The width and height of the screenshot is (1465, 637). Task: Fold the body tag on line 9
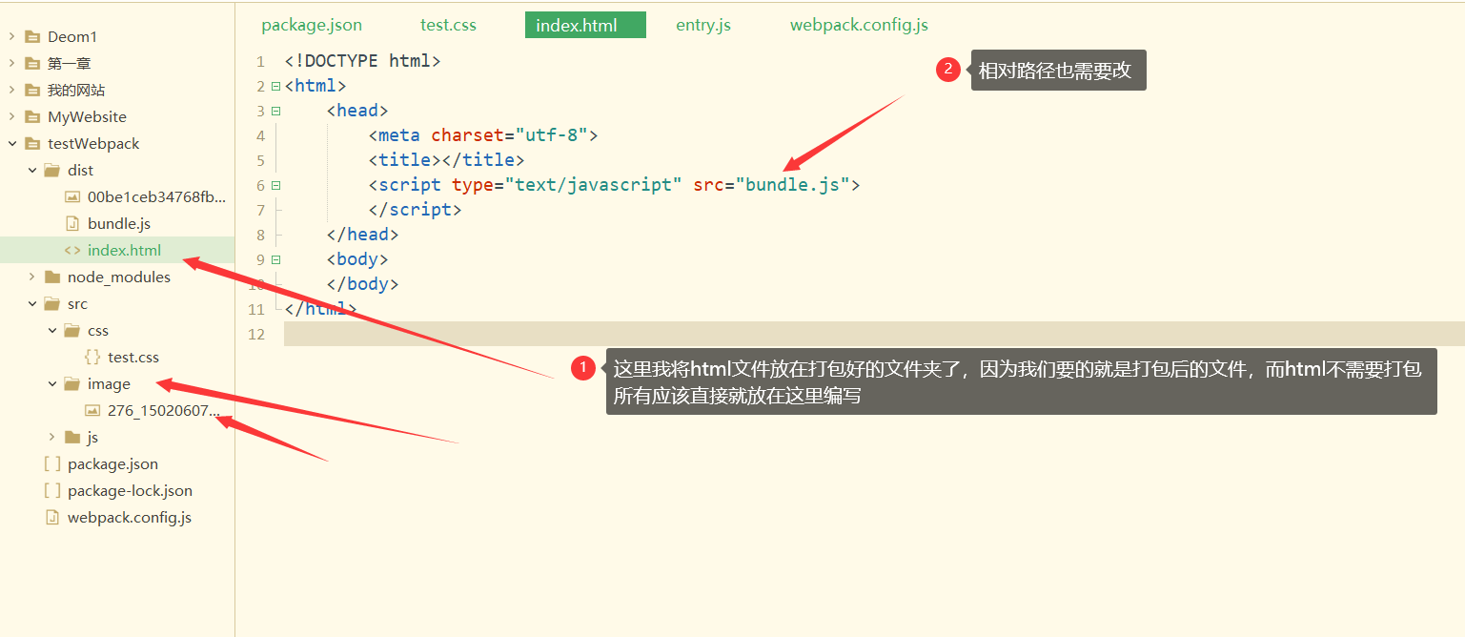(x=275, y=259)
